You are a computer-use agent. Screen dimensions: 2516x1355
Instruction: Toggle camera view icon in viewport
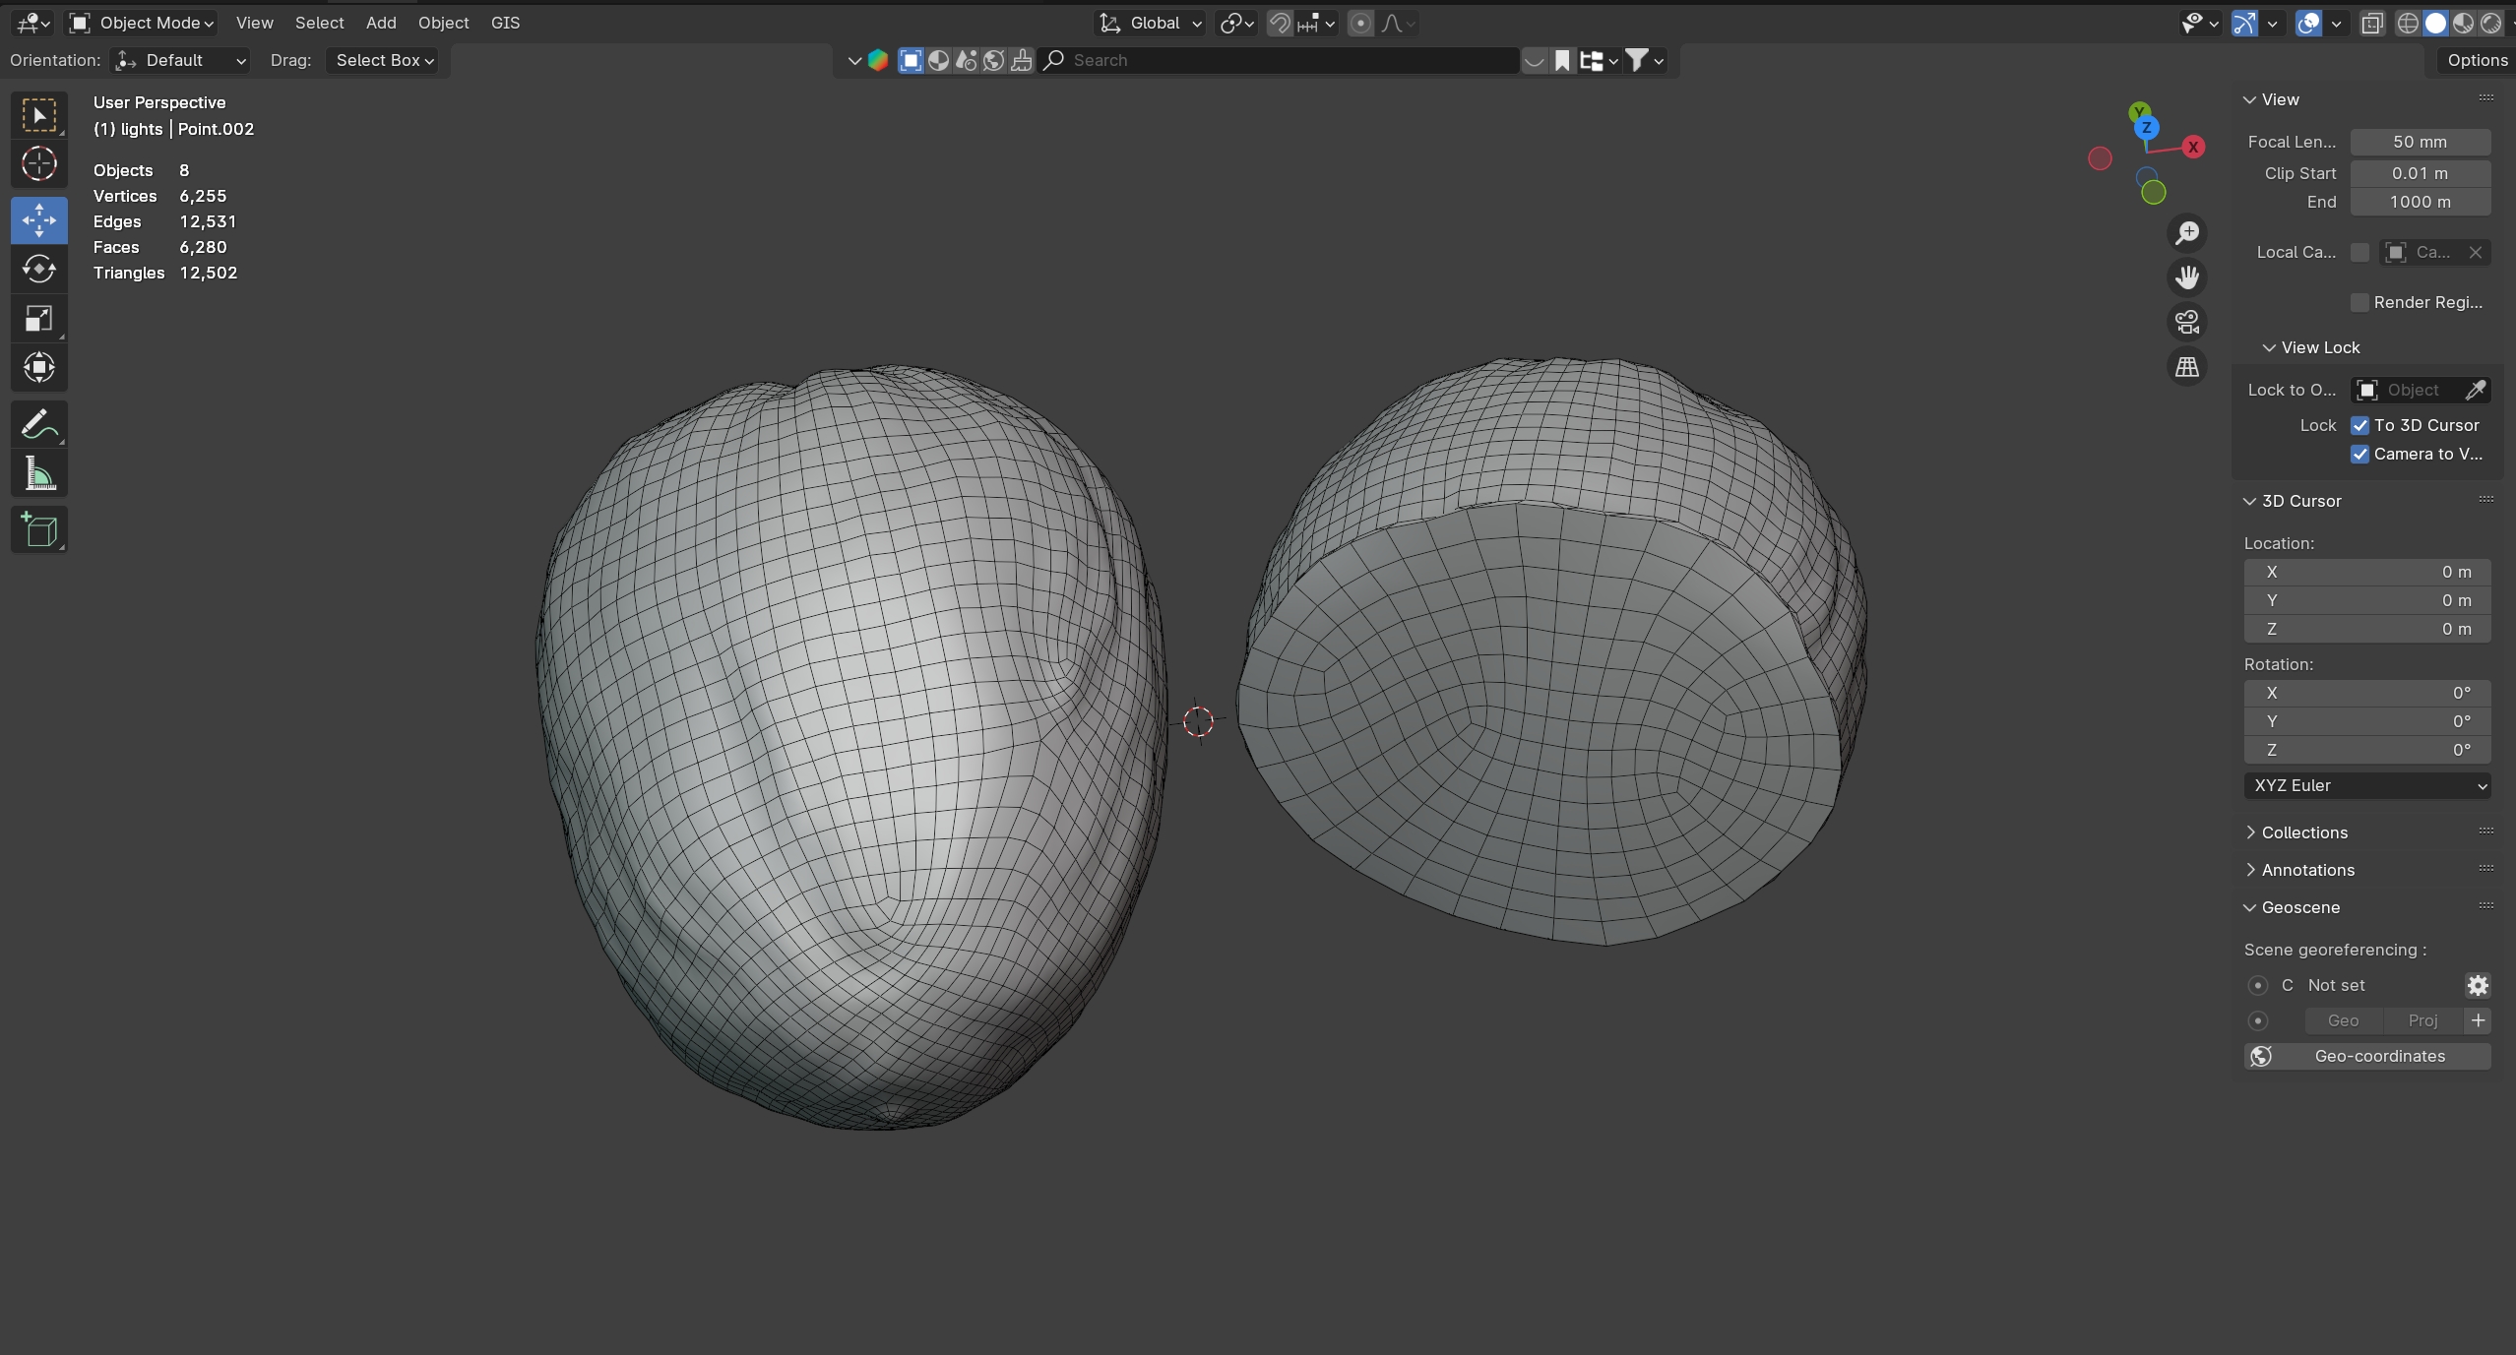point(2186,322)
